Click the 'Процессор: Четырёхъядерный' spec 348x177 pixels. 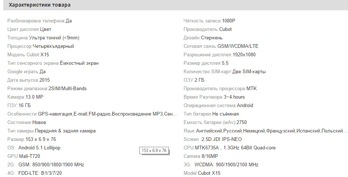(x=40, y=46)
